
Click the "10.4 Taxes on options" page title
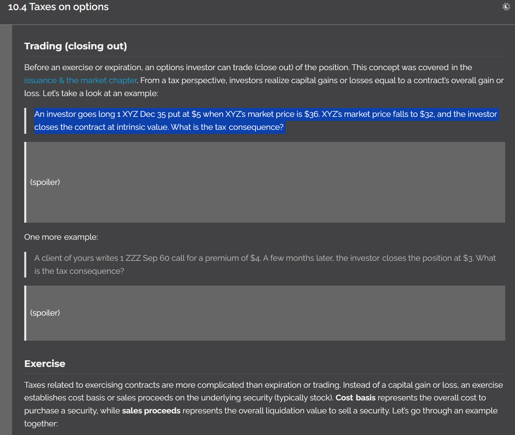click(x=58, y=7)
